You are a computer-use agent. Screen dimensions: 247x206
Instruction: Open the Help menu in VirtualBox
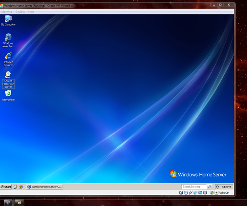pos(31,12)
